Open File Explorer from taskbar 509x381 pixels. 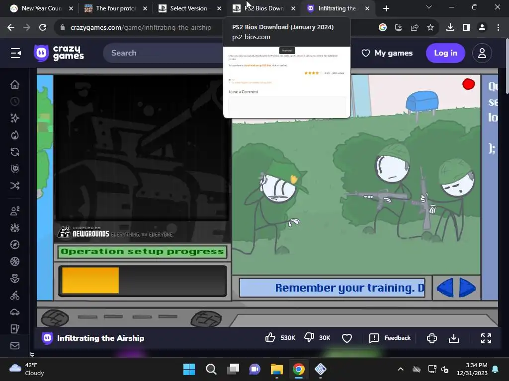point(277,369)
